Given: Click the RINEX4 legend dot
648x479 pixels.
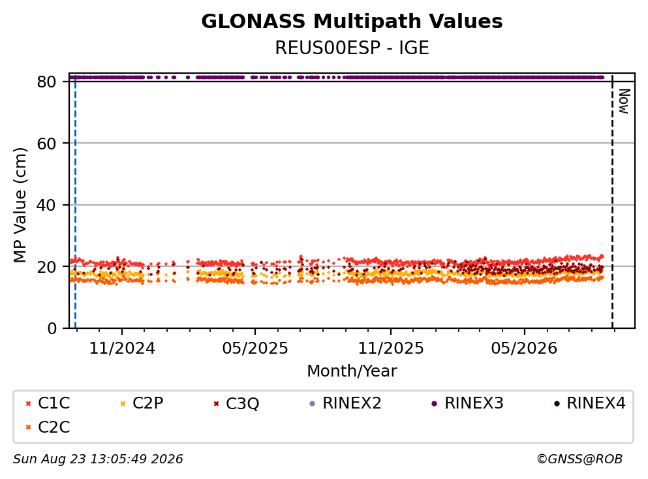Looking at the screenshot, I should tap(557, 403).
